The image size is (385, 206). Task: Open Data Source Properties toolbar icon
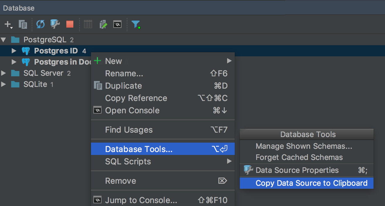(55, 24)
